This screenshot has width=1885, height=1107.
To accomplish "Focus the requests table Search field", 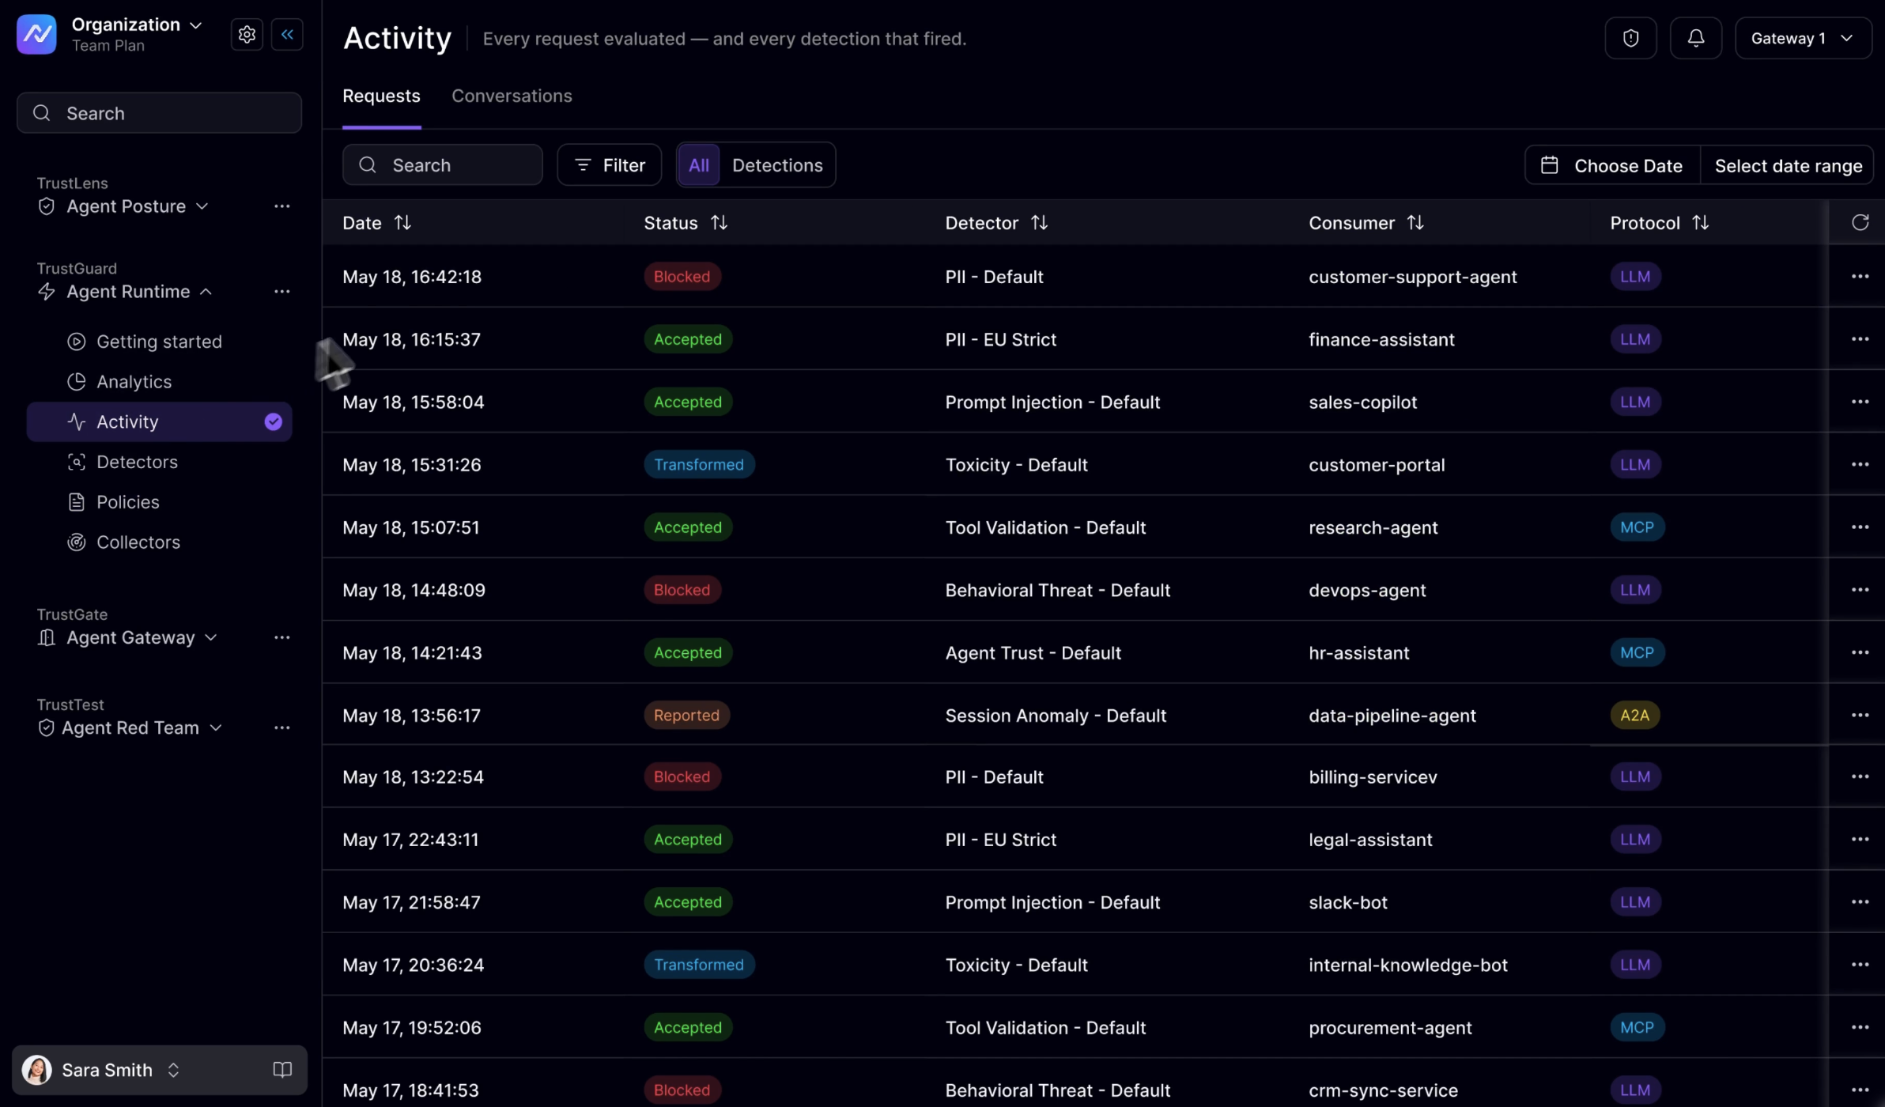I will 442,165.
